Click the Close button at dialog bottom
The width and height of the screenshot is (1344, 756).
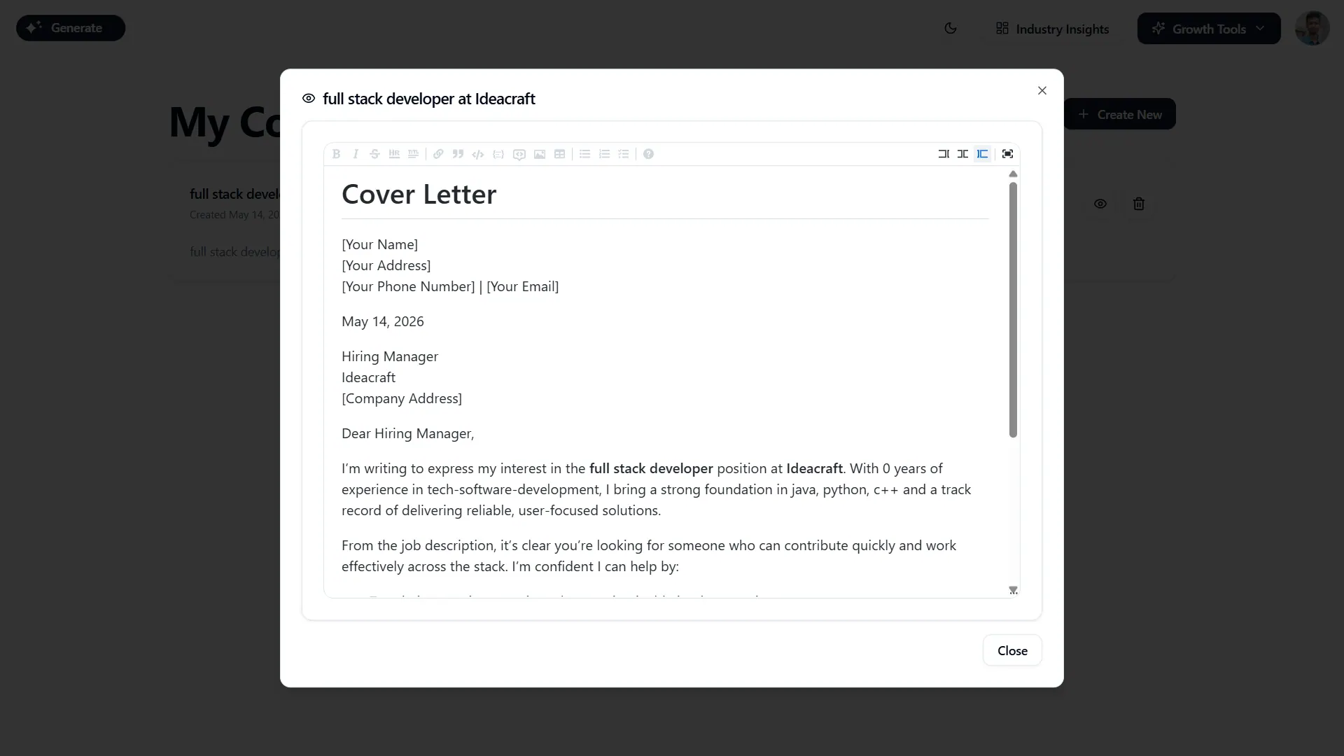point(1012,650)
